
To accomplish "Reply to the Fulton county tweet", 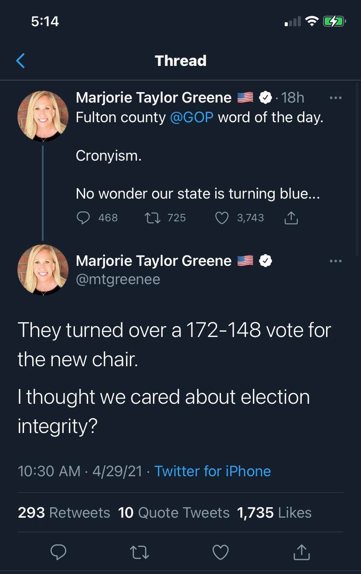I will click(83, 217).
